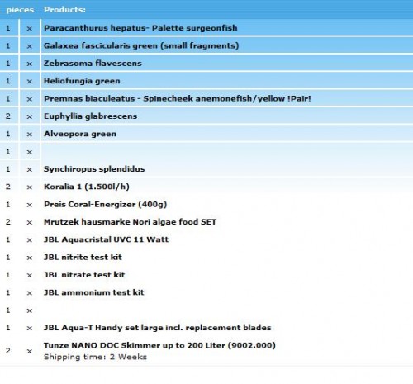Click quantity 2 for Mrutzek Nori algae food
Viewport: 413px width, 384px height.
pyautogui.click(x=8, y=222)
